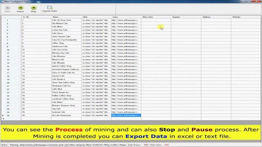Viewport: 262px width, 147px height.
Task: Click the Address column header
Action: coord(216,17)
